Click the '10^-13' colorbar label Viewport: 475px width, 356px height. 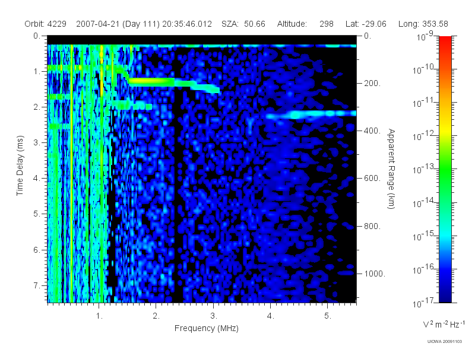423,169
